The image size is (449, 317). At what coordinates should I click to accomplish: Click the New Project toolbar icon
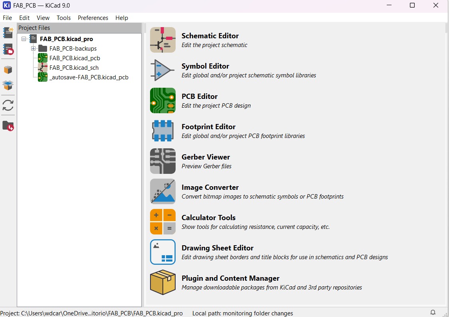[8, 33]
